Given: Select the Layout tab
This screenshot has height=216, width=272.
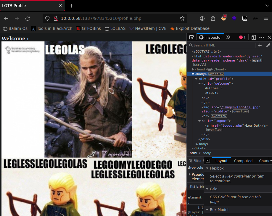Looking at the screenshot, I should tap(221, 161).
